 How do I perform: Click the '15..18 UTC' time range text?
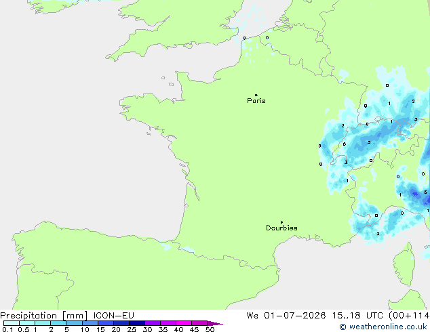click(358, 316)
